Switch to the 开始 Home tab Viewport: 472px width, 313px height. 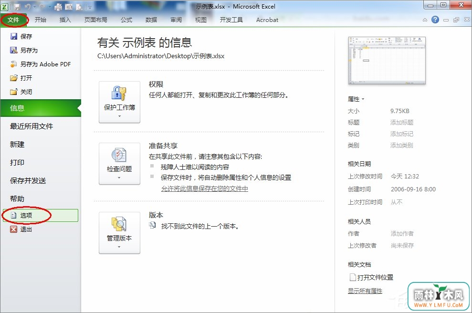[x=41, y=20]
